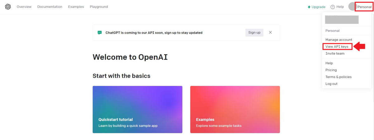Choose Invite team from the menu

coord(335,54)
